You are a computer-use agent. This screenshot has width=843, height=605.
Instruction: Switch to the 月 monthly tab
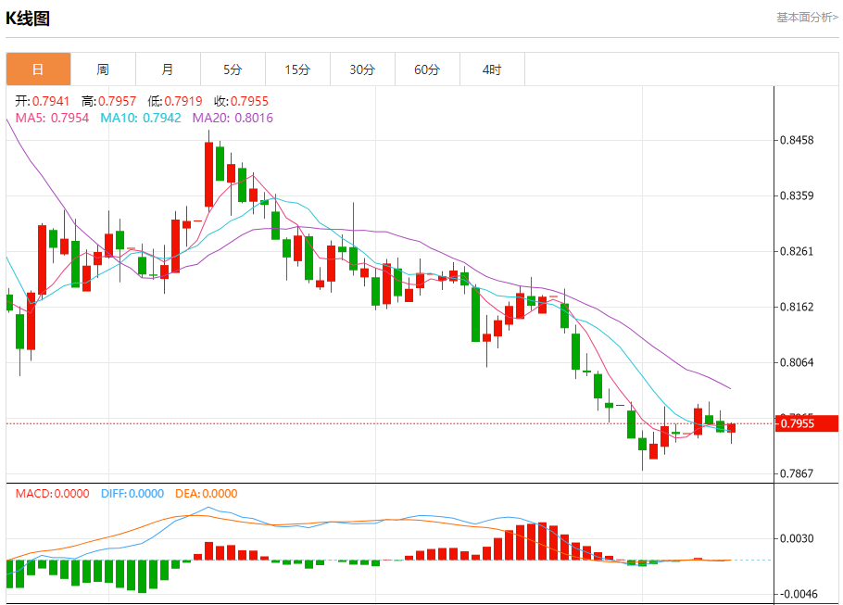click(x=168, y=69)
